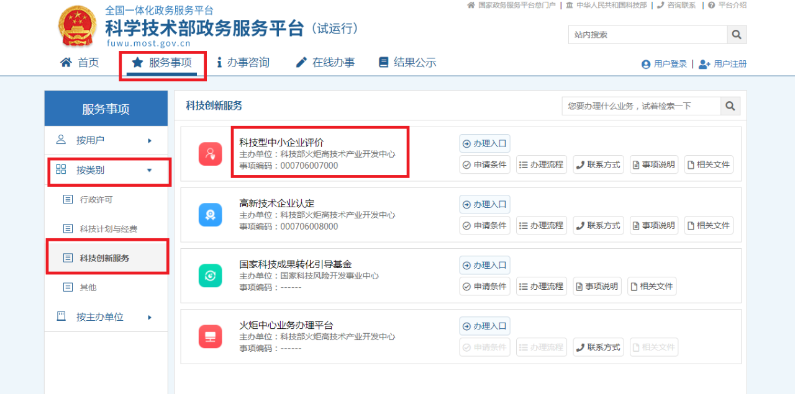The width and height of the screenshot is (795, 394).
Task: View 申请条件 for 高新技术企业认定
Action: pos(484,225)
